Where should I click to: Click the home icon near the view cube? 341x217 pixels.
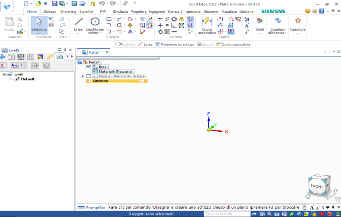click(x=308, y=197)
